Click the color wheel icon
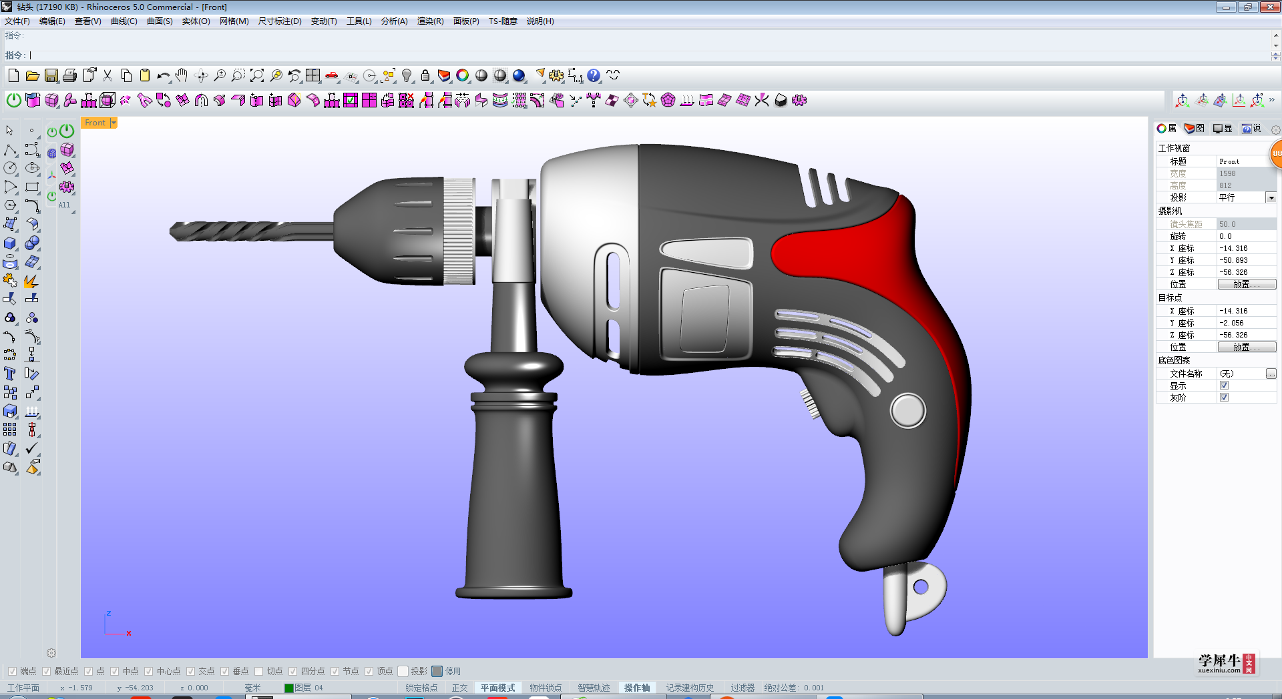This screenshot has width=1282, height=699. pyautogui.click(x=463, y=75)
